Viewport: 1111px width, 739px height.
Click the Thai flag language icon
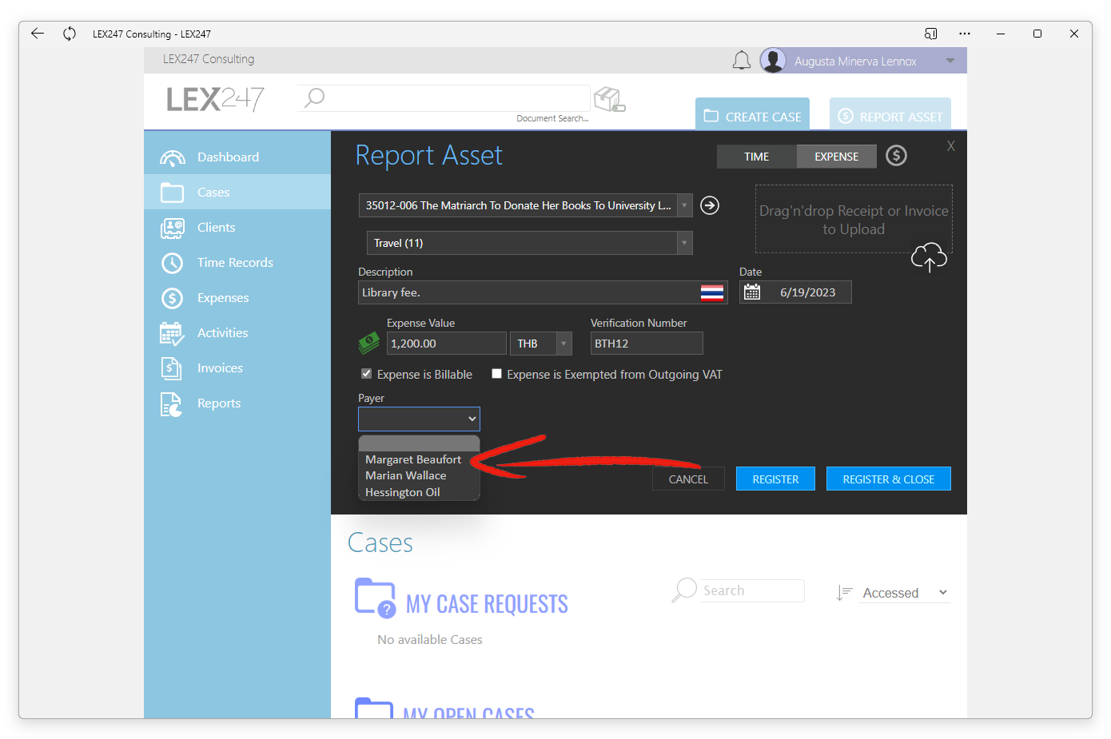712,292
